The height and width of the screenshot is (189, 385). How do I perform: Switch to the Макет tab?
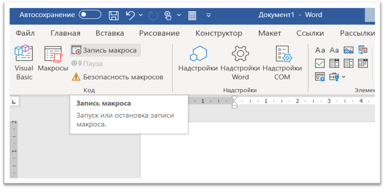click(270, 33)
